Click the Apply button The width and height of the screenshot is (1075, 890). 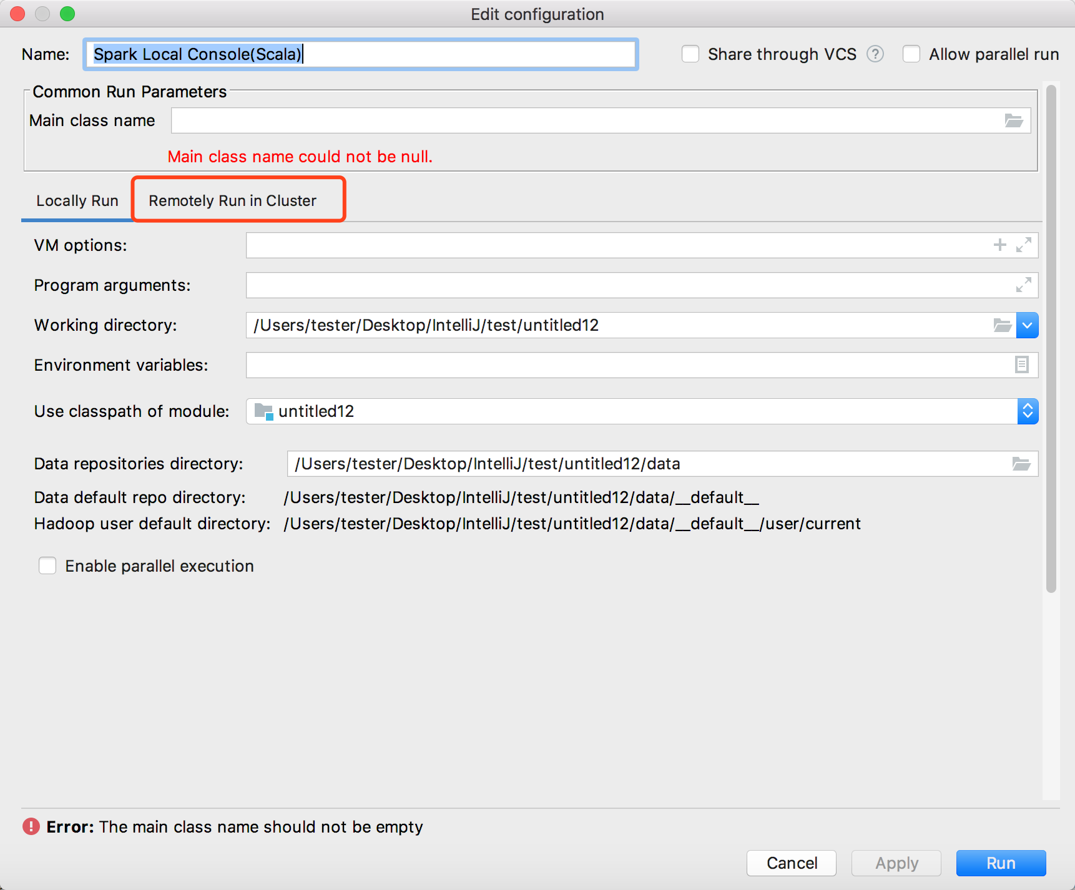(896, 863)
